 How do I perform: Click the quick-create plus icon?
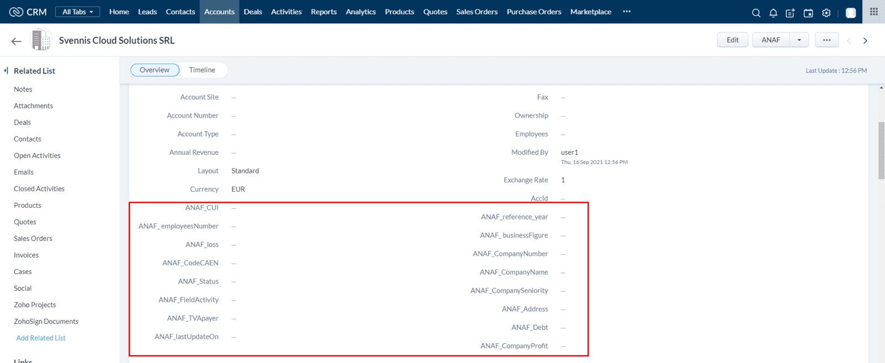tap(790, 13)
